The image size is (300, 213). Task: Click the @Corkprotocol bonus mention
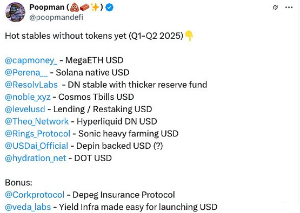[35, 195]
